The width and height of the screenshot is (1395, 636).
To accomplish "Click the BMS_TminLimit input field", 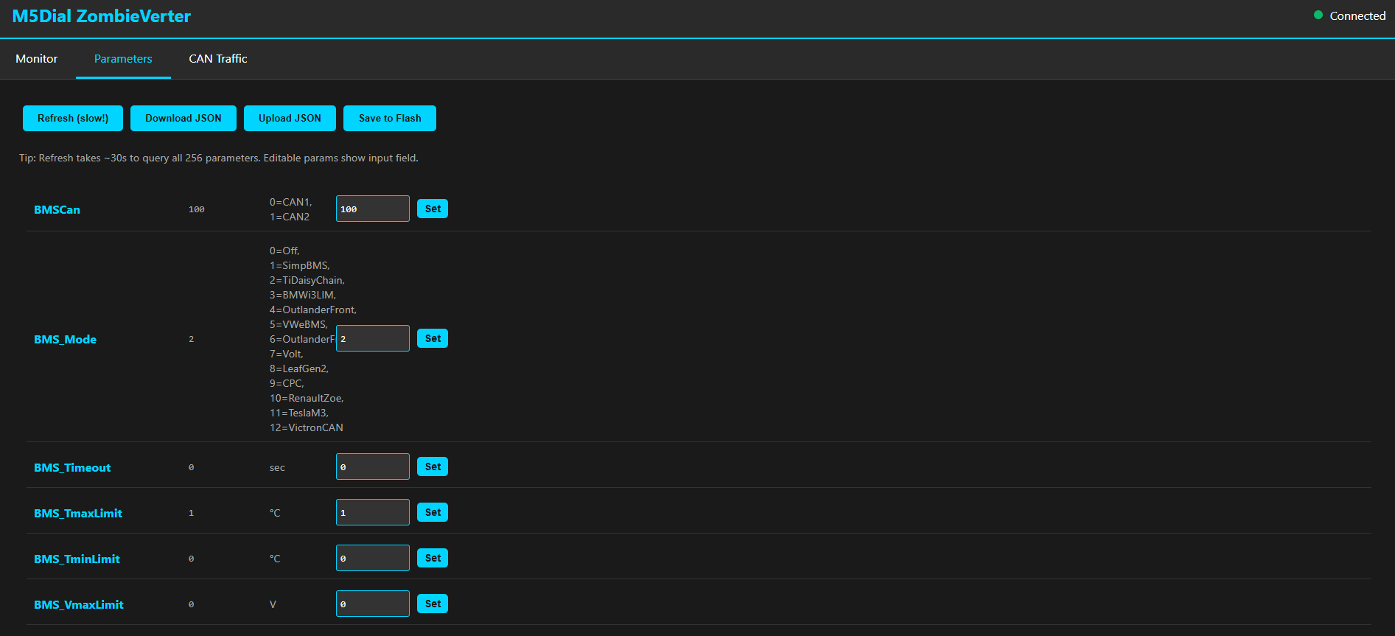I will click(373, 558).
